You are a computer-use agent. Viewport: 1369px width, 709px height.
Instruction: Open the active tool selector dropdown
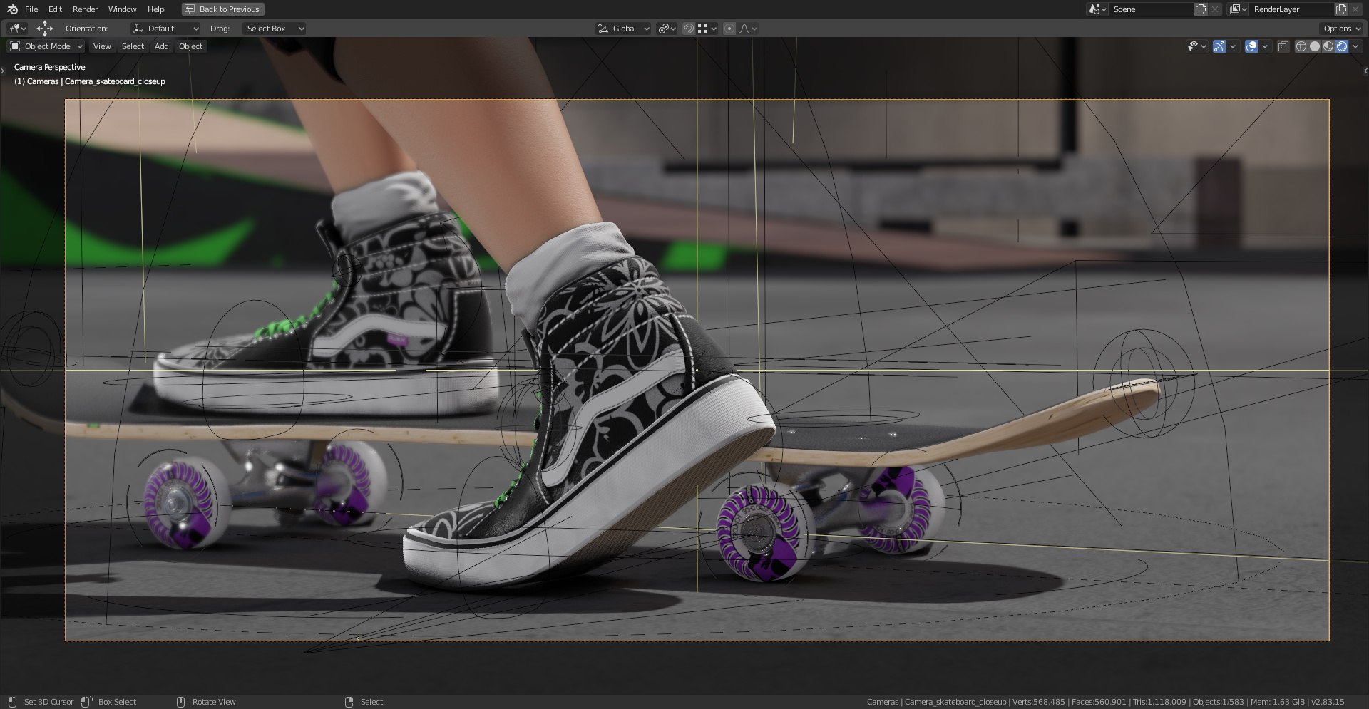click(x=17, y=29)
